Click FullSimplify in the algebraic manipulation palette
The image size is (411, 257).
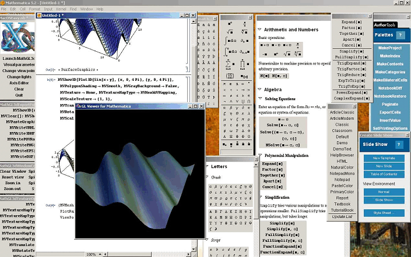click(x=351, y=57)
